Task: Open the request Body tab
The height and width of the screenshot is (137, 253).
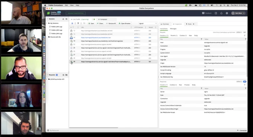Action: [x=196, y=35]
